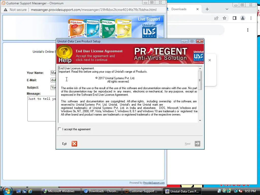Click the license scrollbar up arrow
This screenshot has height=195, width=260.
pos(200,69)
